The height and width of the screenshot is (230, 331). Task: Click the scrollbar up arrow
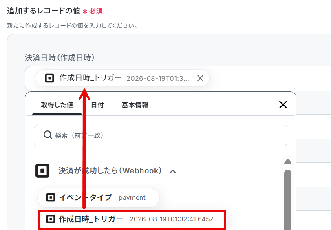click(x=287, y=161)
